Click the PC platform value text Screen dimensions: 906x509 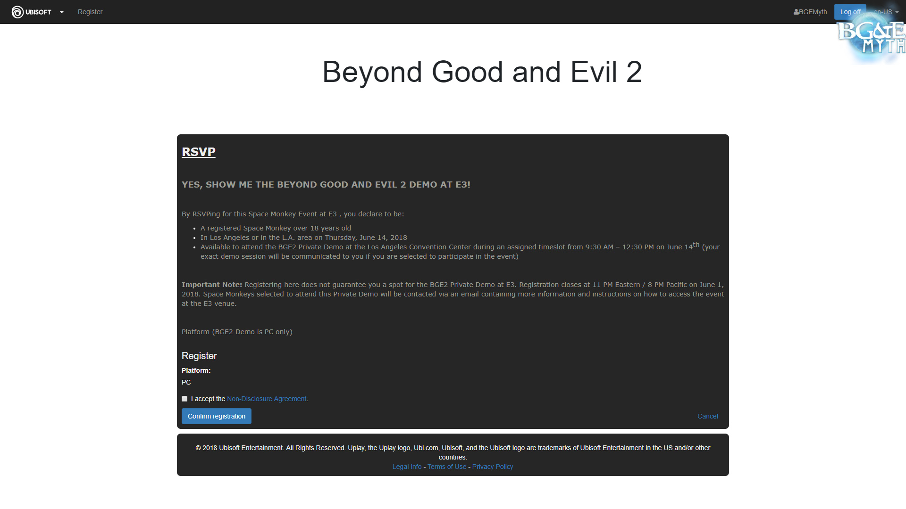click(x=186, y=382)
